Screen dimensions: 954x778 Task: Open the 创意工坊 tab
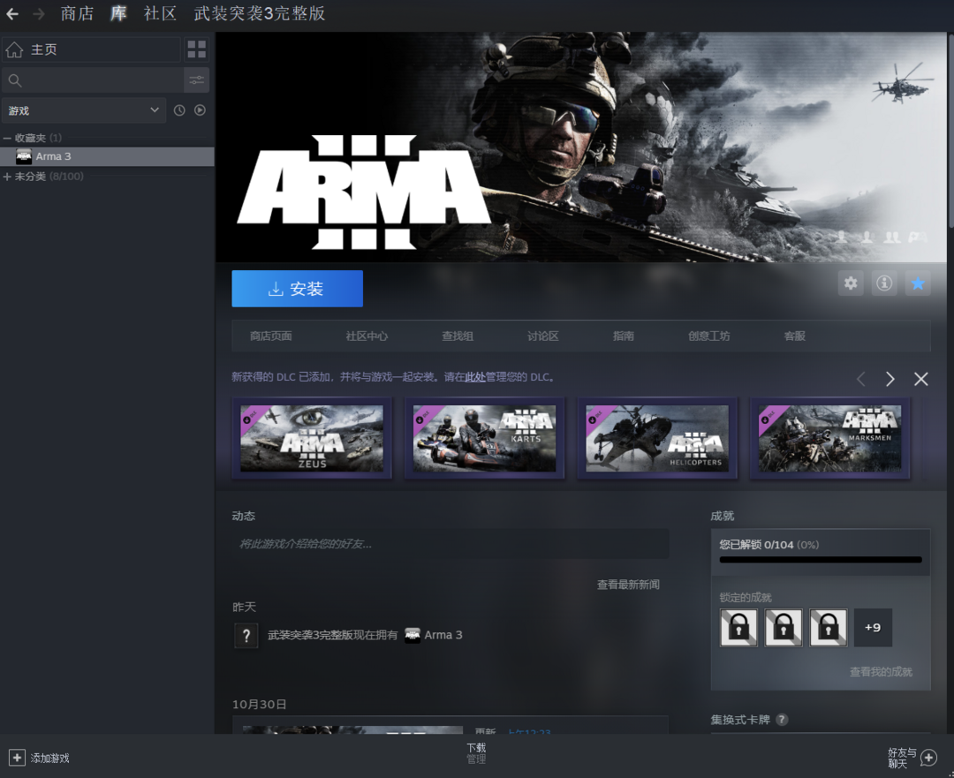[708, 336]
